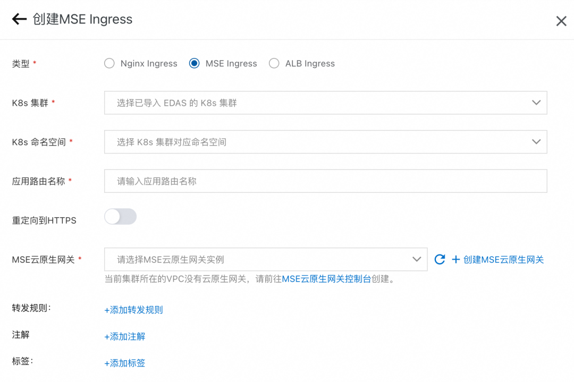
Task: Click 添加注解 to add annotation
Action: [x=125, y=336]
